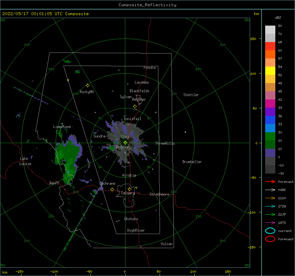This screenshot has width=295, height=276.
Task: Click the orange 111V arrow legend icon
Action: pos(270,198)
